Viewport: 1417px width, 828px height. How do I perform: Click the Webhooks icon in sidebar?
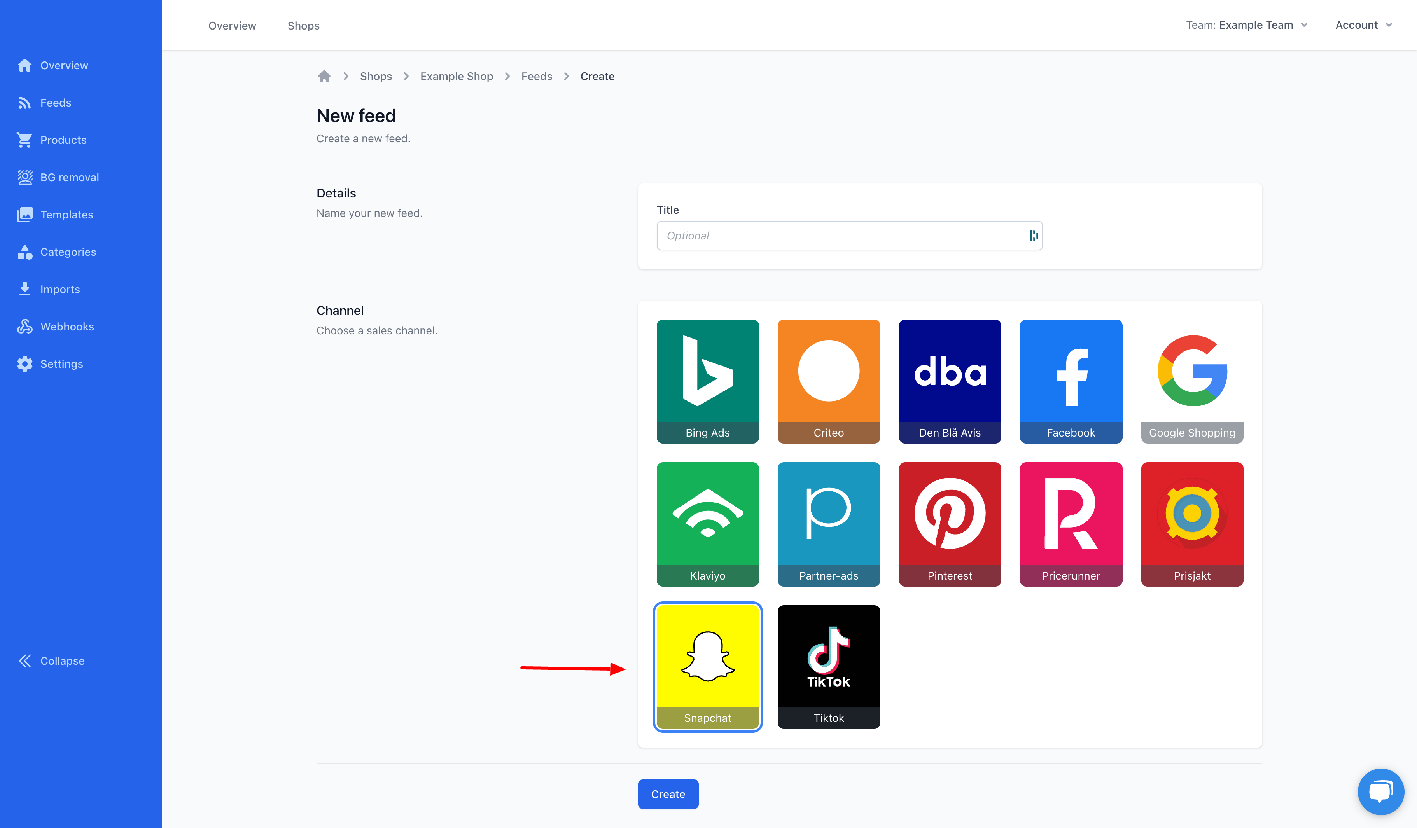tap(25, 327)
